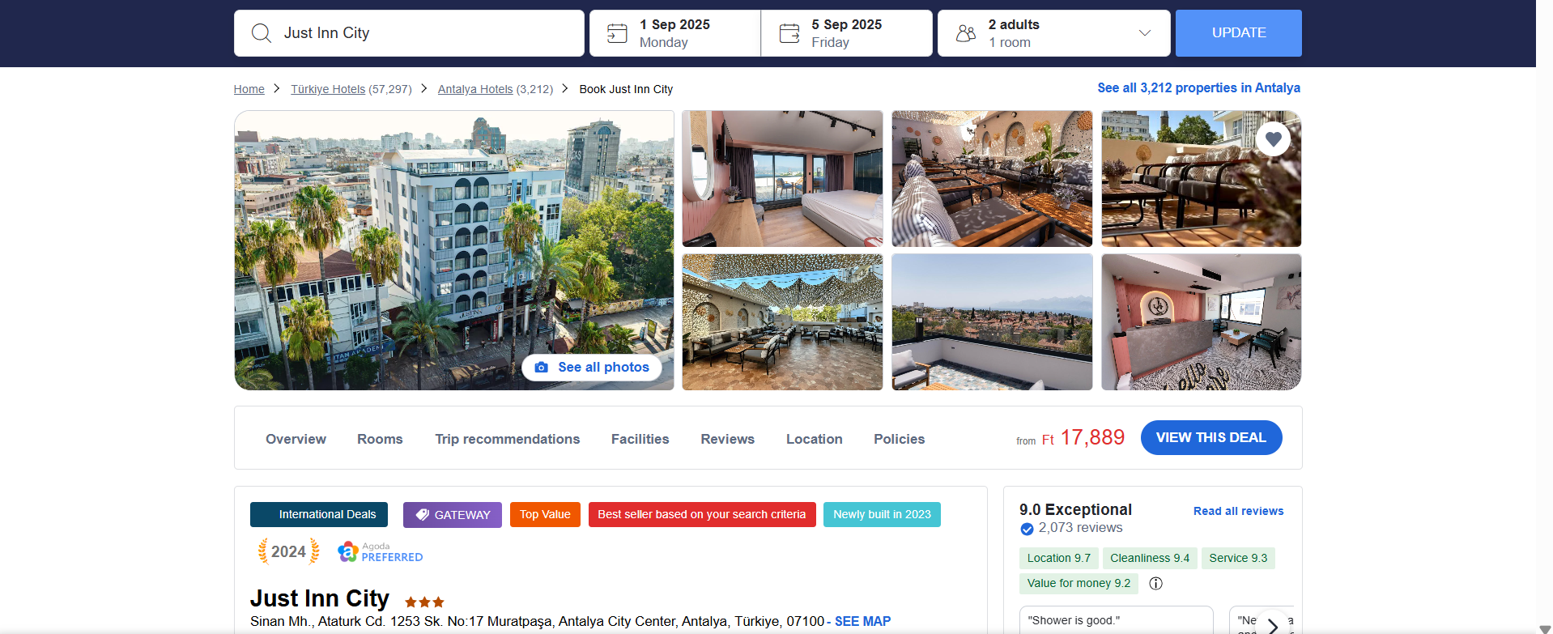Viewport: 1553px width, 634px height.
Task: Click the VIEW THIS DEAL button
Action: tap(1210, 437)
